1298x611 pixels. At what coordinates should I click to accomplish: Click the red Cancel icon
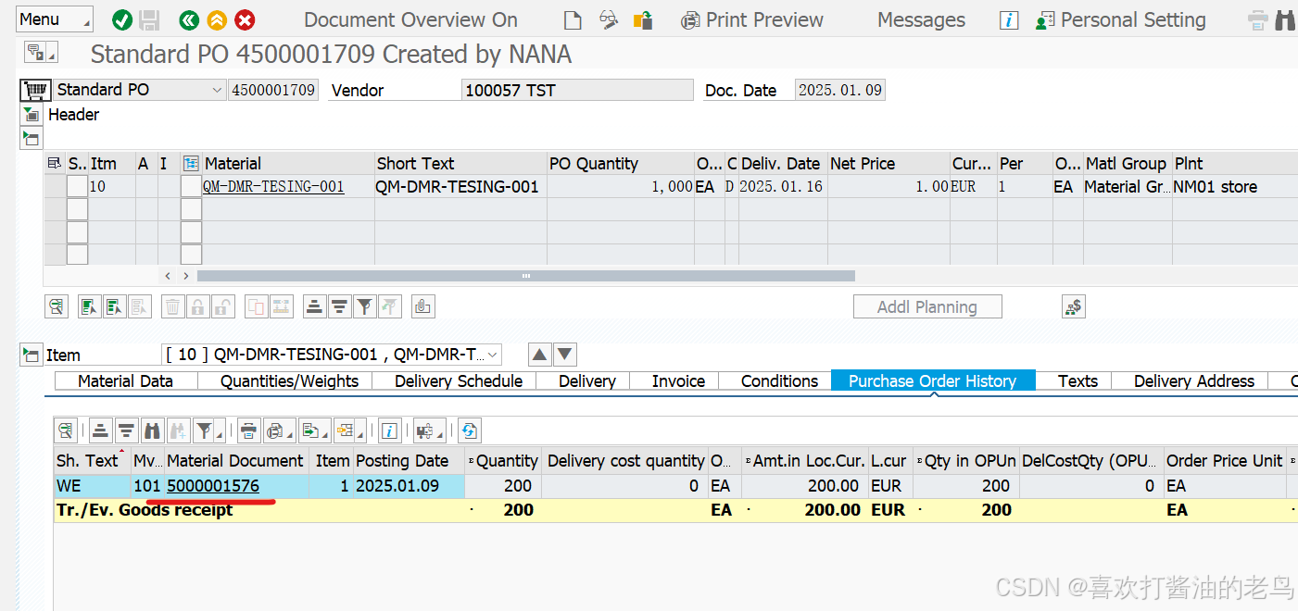click(x=244, y=19)
